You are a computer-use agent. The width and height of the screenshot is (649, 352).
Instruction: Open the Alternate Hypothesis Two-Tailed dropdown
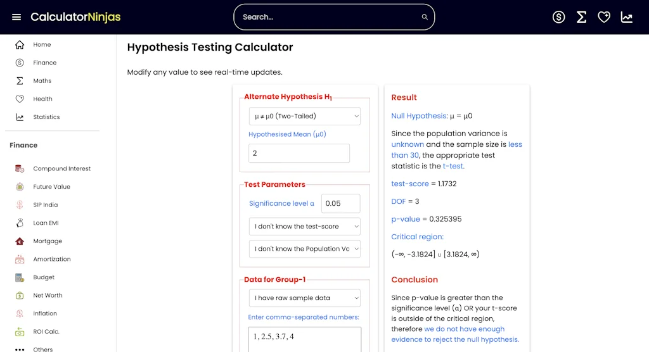pos(304,116)
